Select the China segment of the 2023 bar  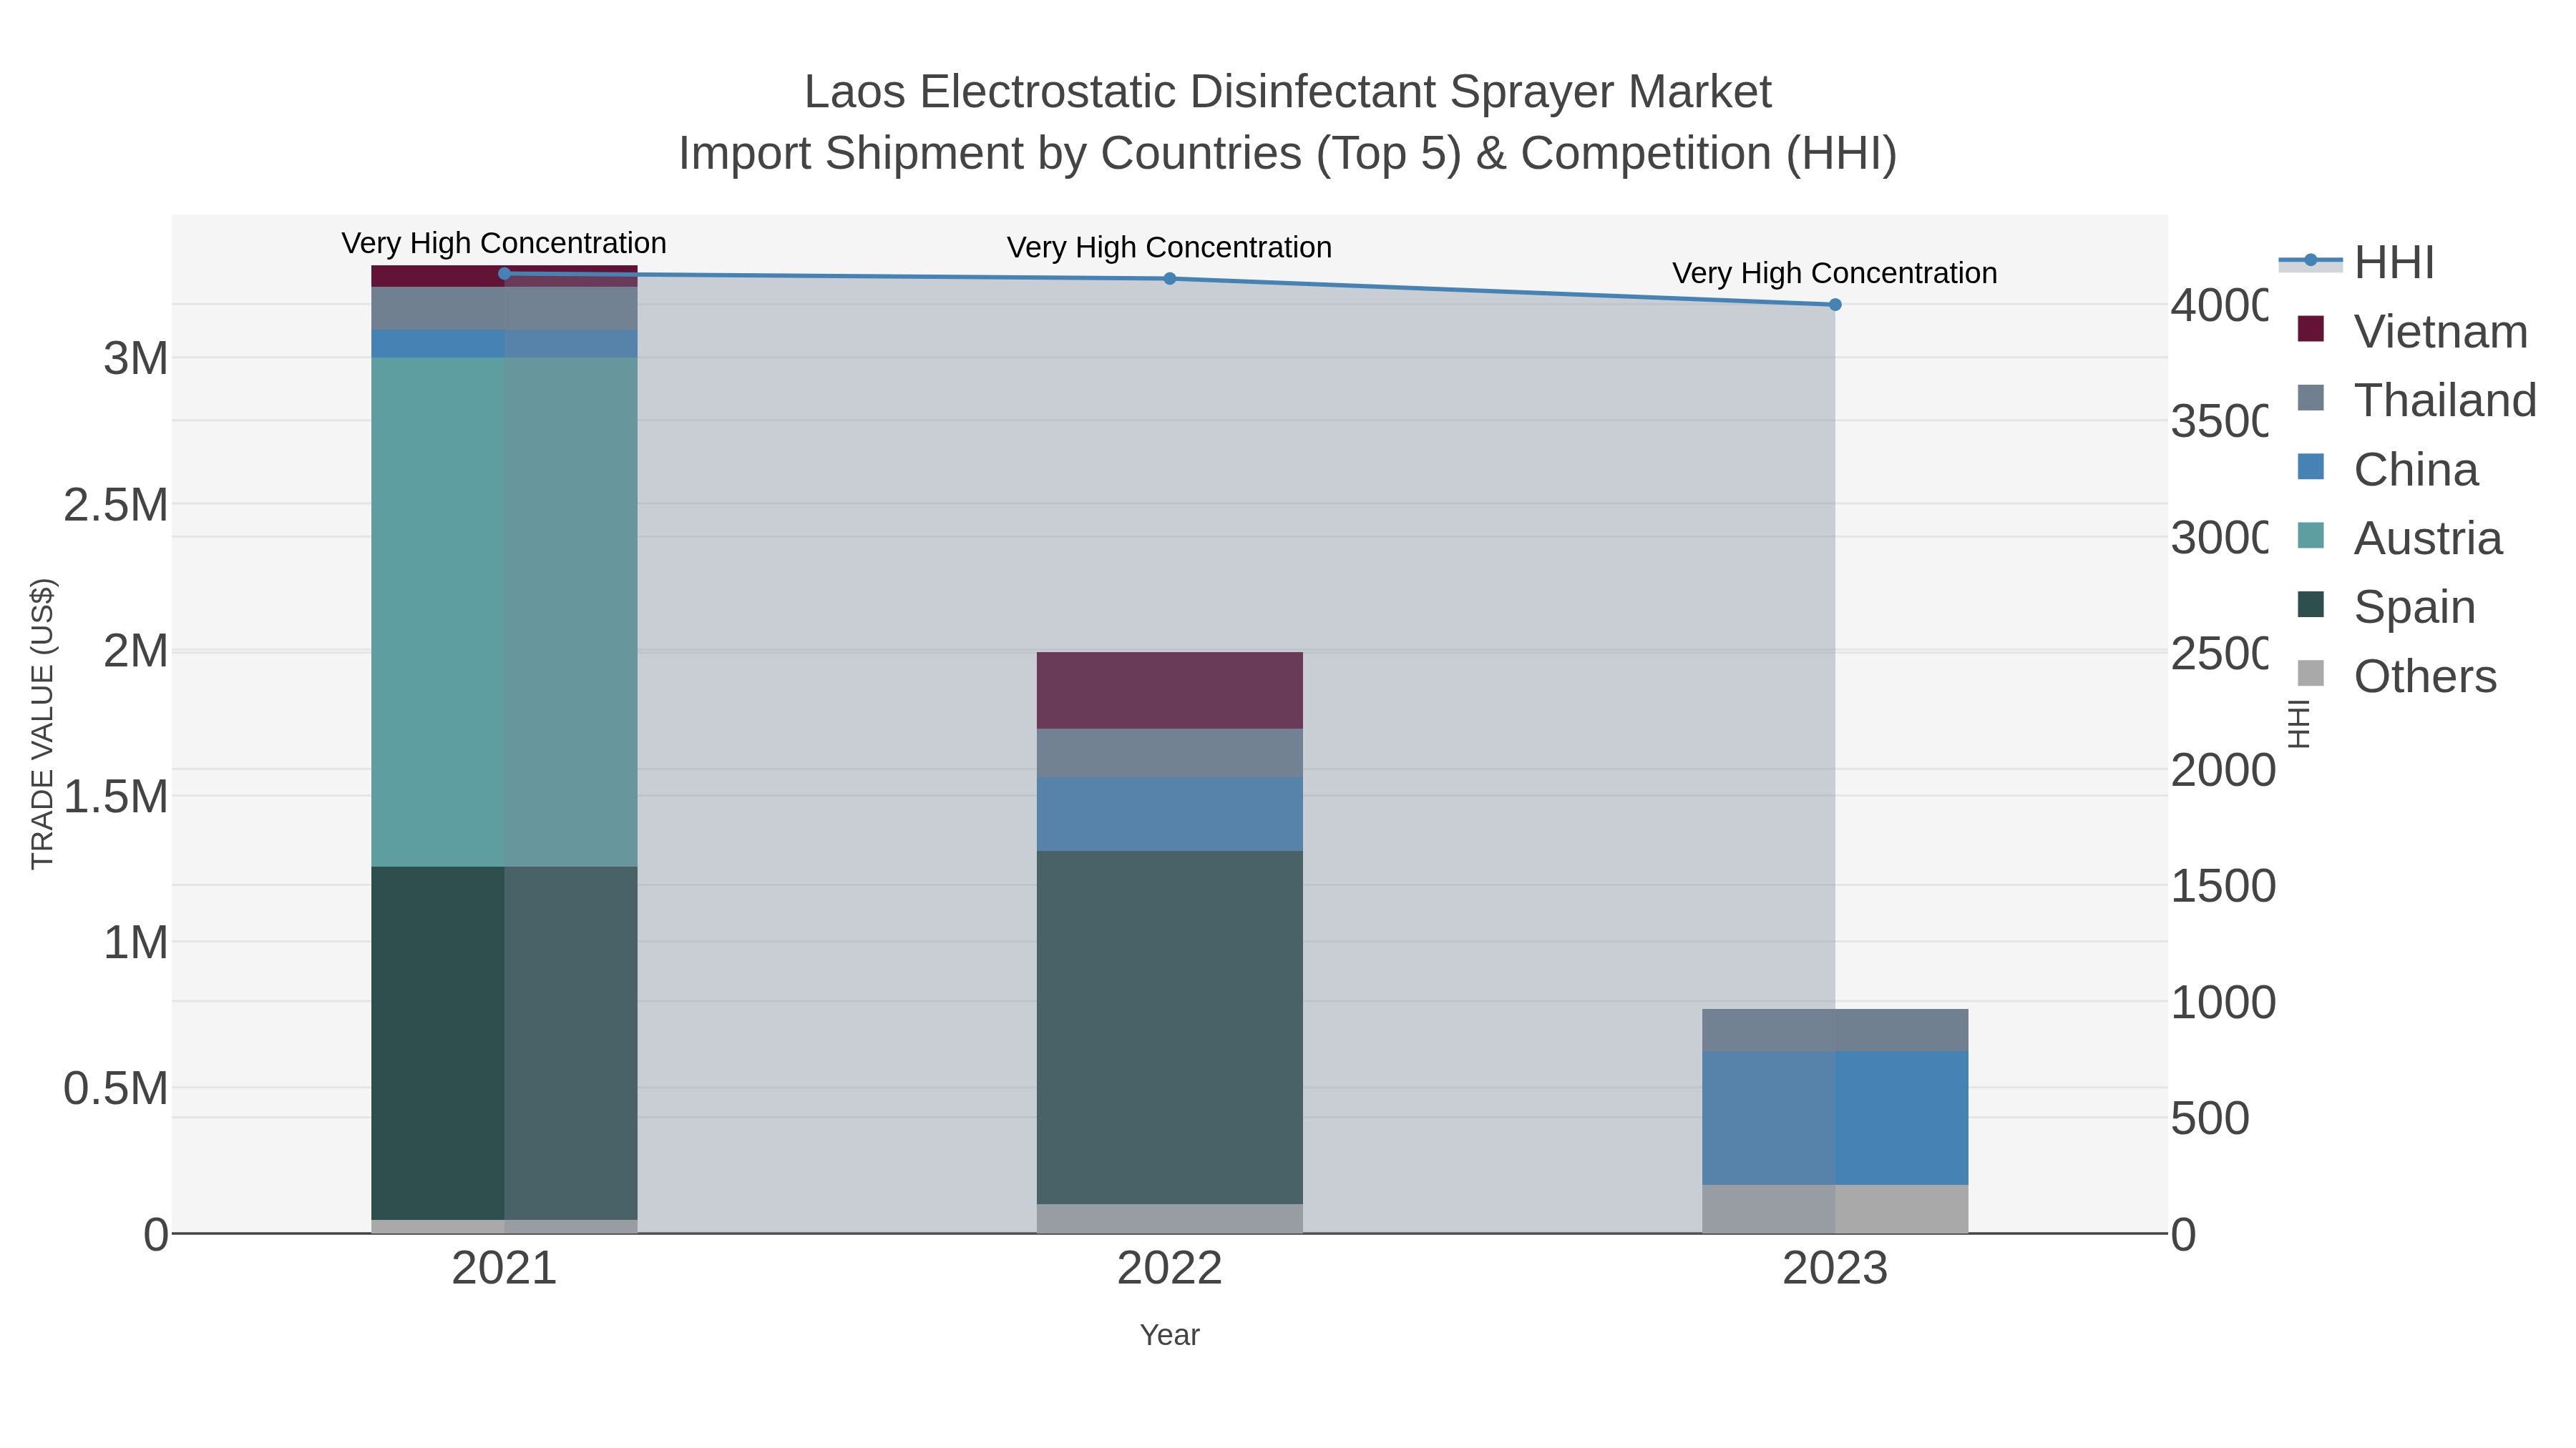coord(1835,1118)
